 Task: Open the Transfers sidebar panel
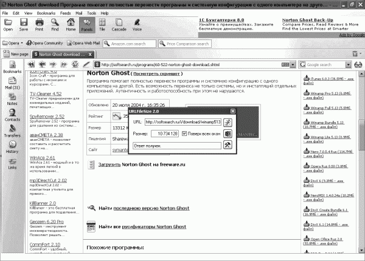pos(12,130)
